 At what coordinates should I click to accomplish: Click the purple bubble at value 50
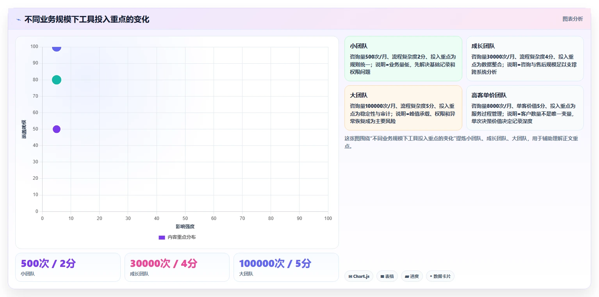pos(57,129)
